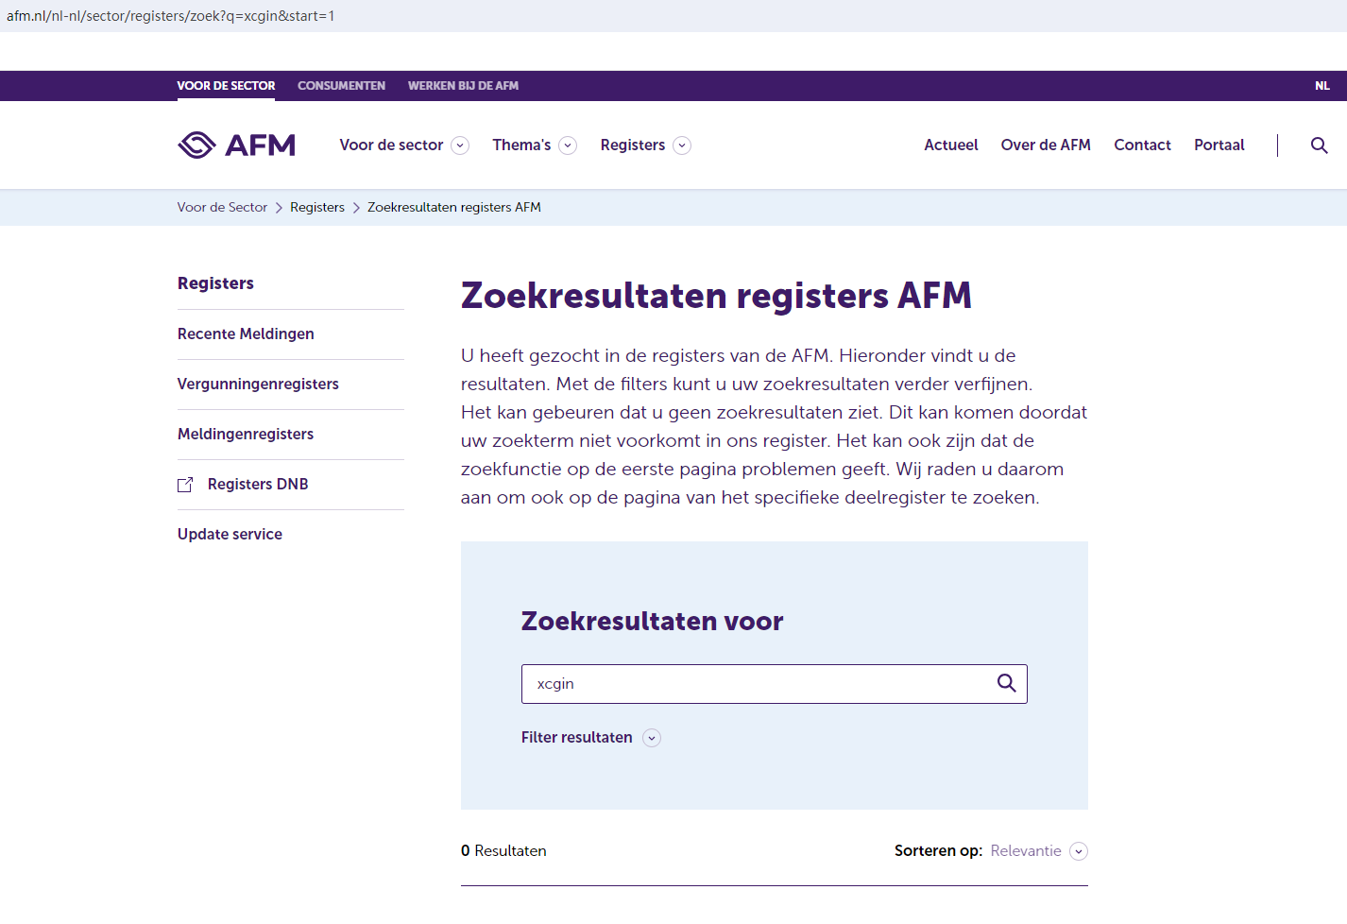Switch to Werken bij de AFM tab

click(x=463, y=86)
